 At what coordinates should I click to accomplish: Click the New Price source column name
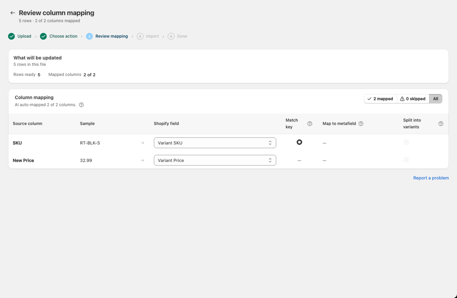23,160
